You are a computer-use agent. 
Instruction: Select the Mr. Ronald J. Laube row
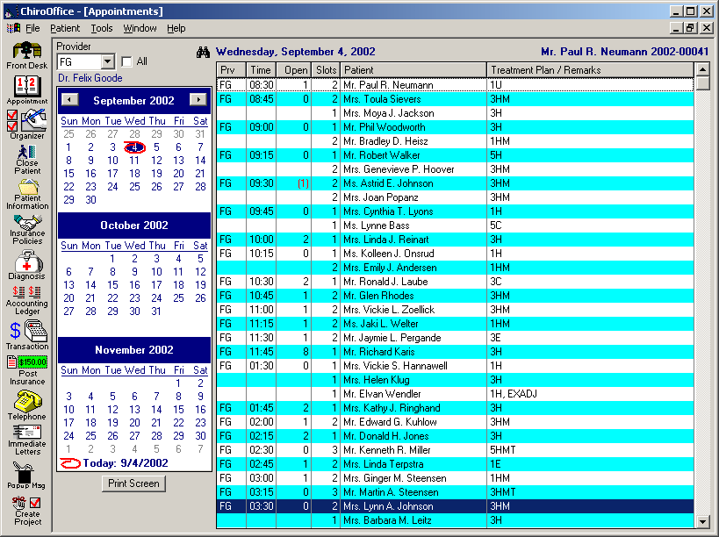point(455,282)
